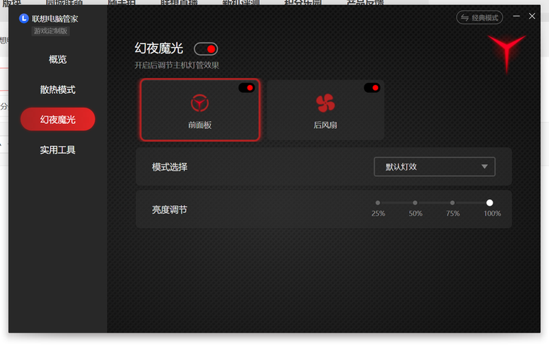Select the 幻夜魔光 sidebar tab
The image size is (549, 345).
click(58, 119)
